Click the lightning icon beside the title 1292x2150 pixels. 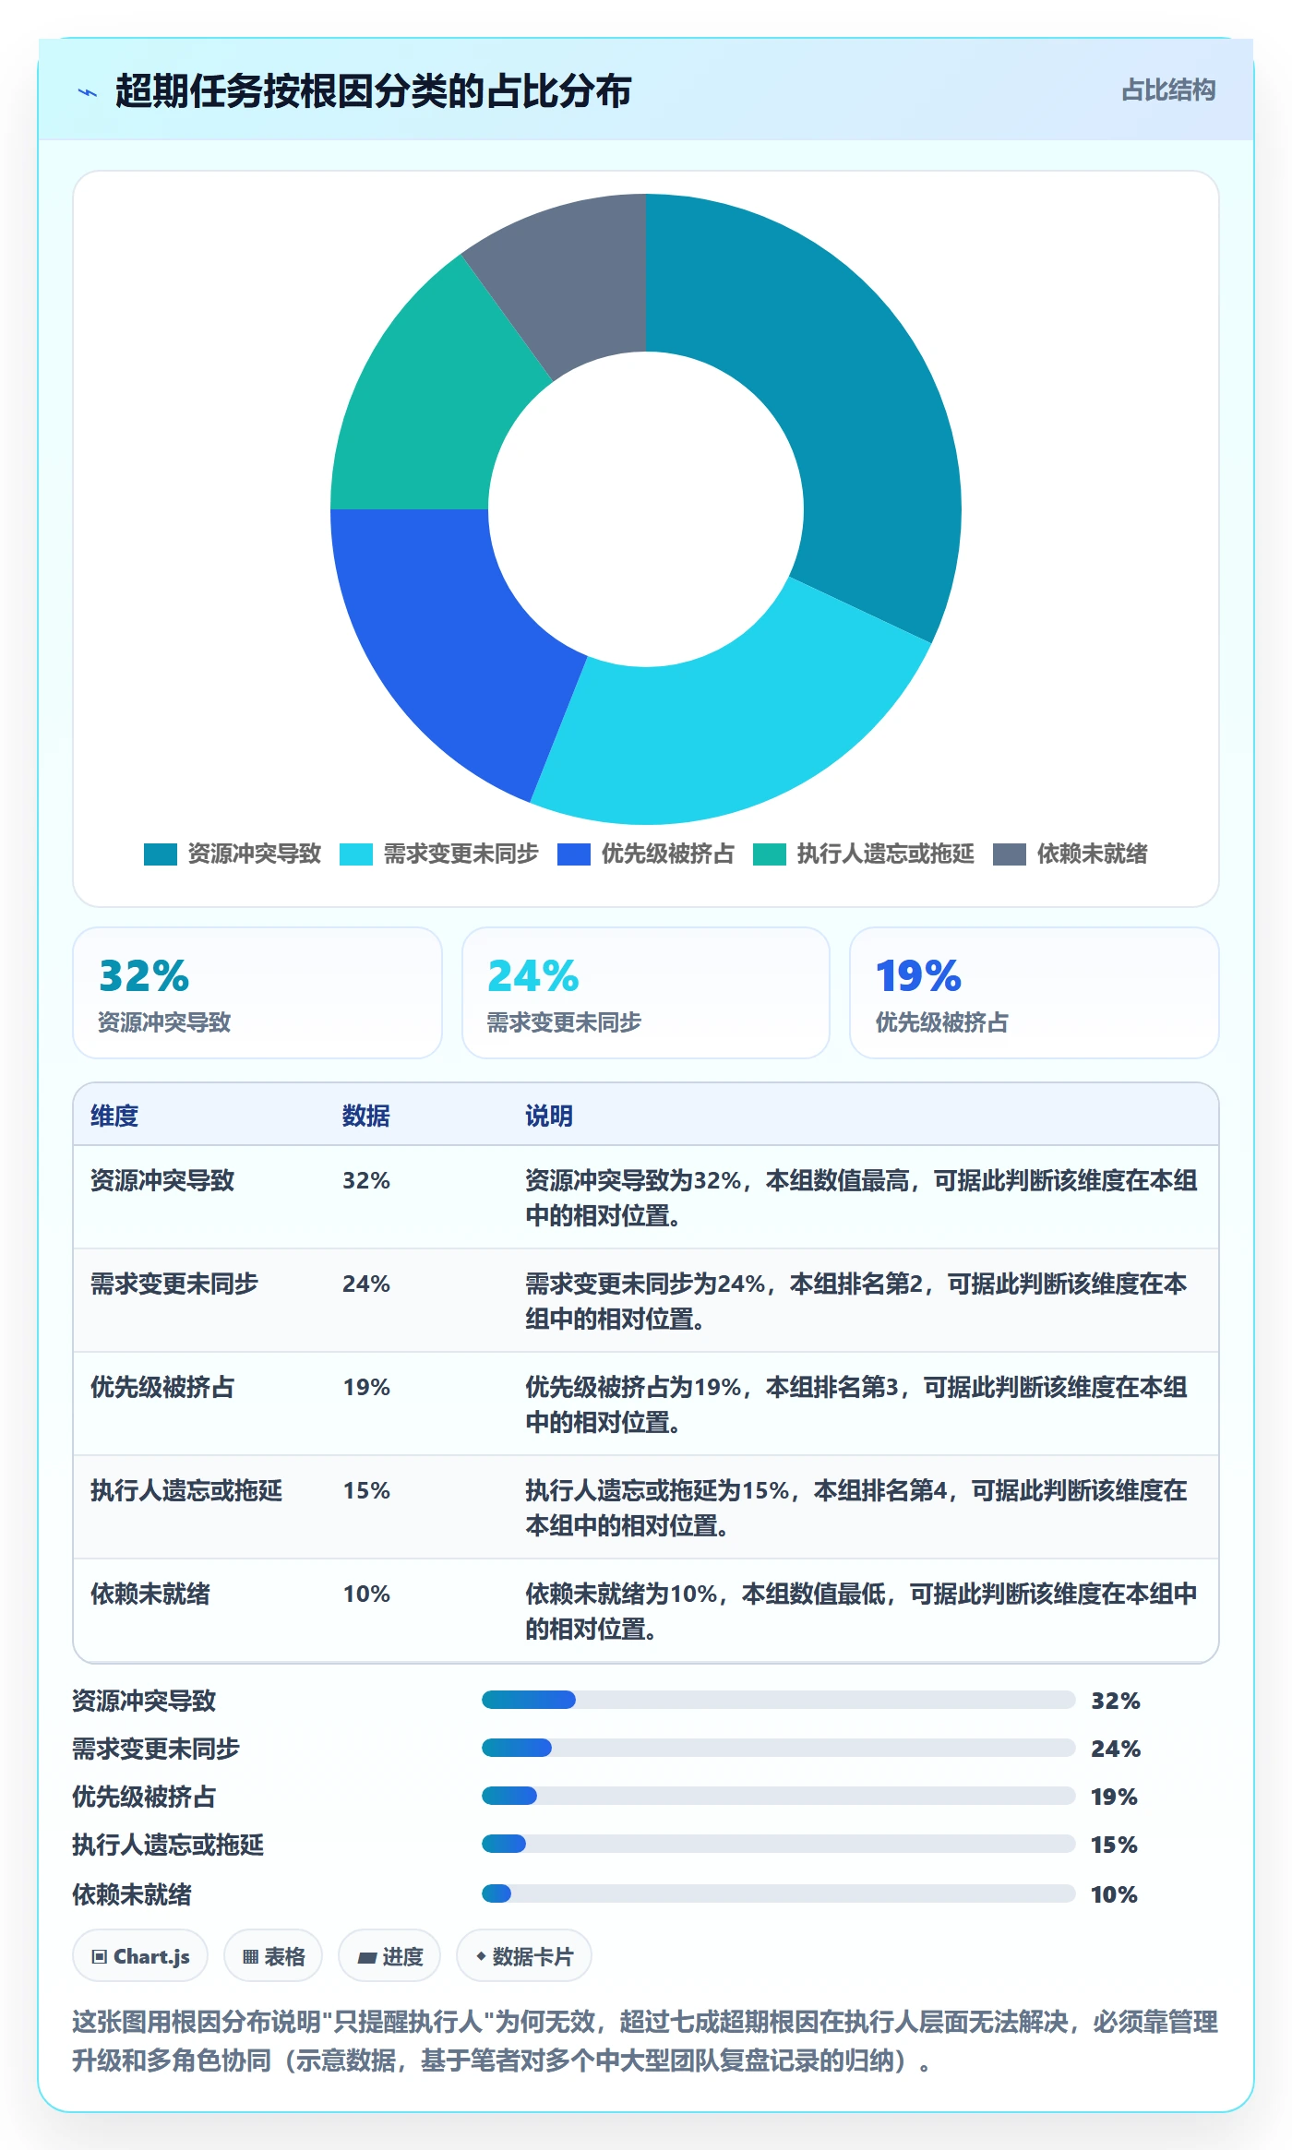coord(88,92)
